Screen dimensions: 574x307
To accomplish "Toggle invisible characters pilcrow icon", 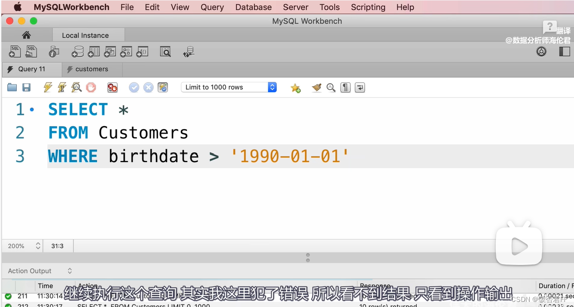I will click(345, 87).
